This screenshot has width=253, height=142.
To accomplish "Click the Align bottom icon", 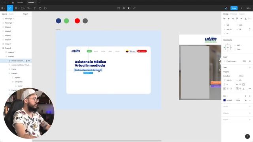I will point(245,19).
